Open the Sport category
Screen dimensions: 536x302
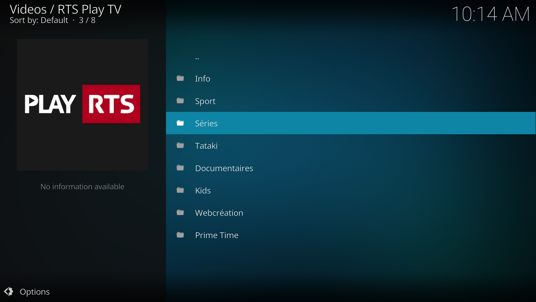(x=205, y=101)
